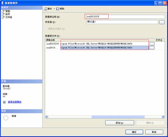Select the 文件组 page
This screenshot has width=168, height=137.
9,17
